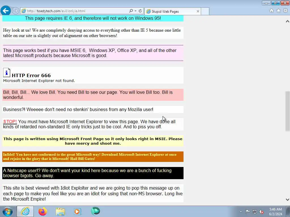Image resolution: width=290 pixels, height=217 pixels.
Task: Click the scrollbar down arrow
Action: 287,199
